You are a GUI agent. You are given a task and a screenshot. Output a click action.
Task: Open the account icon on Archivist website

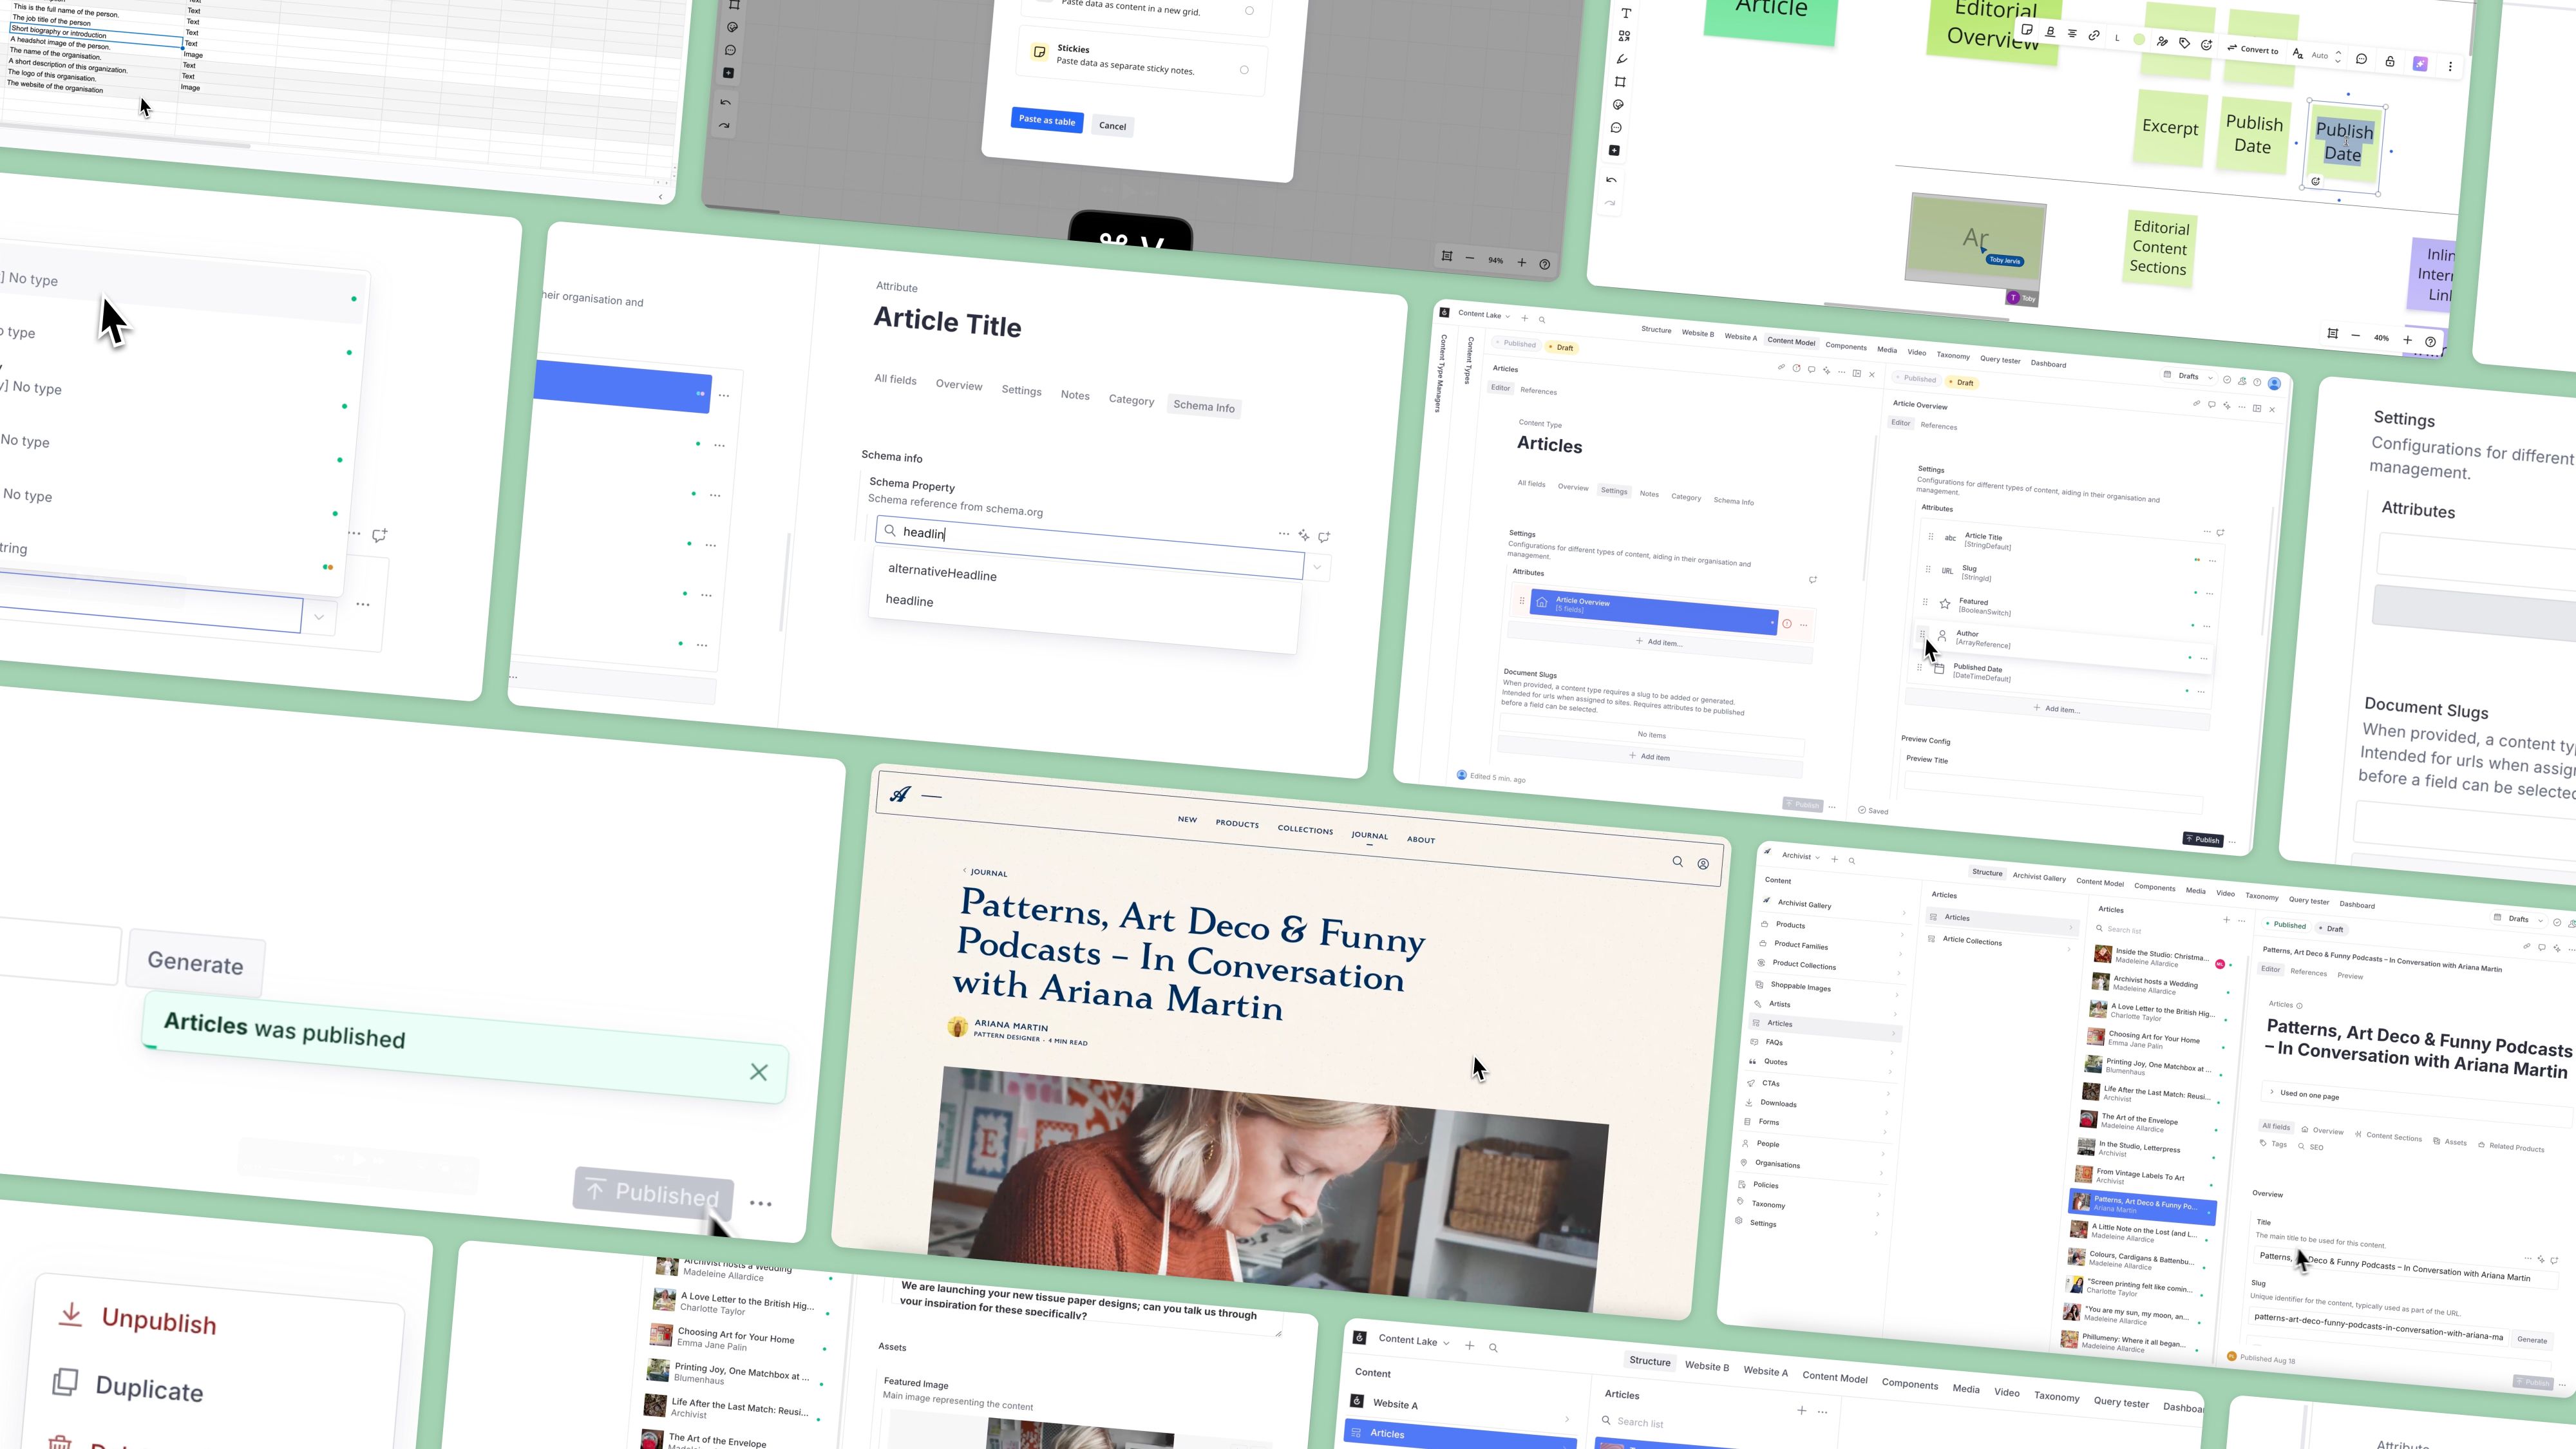coord(1703,864)
